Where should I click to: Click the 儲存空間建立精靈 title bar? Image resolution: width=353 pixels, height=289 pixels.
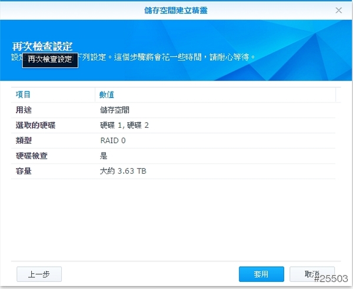[x=175, y=10]
